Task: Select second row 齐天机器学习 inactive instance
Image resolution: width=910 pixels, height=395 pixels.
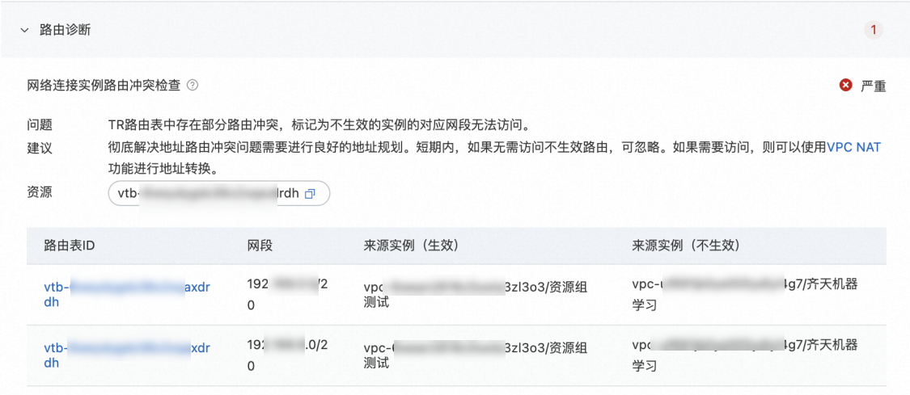Action: (744, 355)
